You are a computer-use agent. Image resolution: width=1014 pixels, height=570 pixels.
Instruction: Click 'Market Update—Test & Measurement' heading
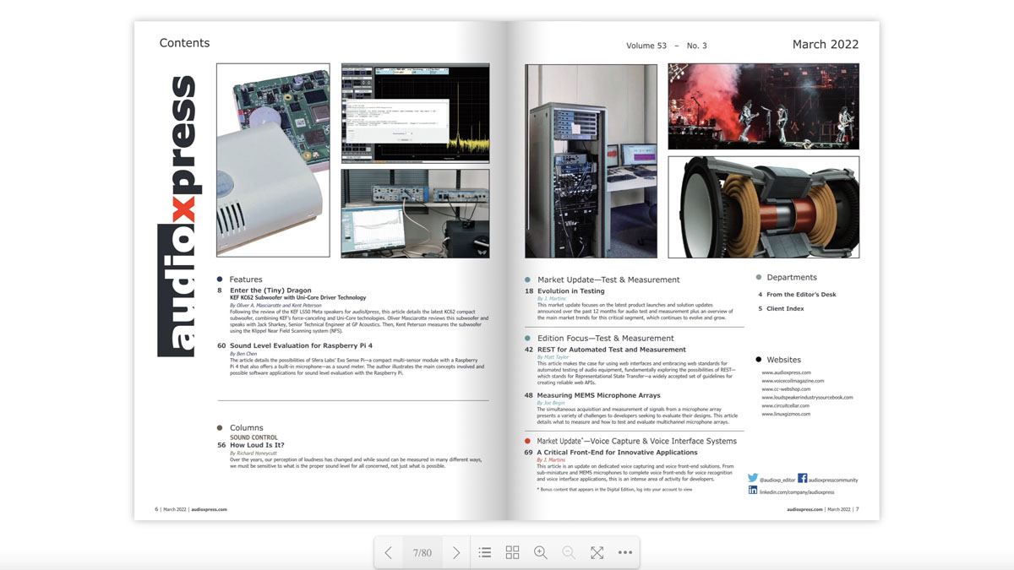coord(608,280)
